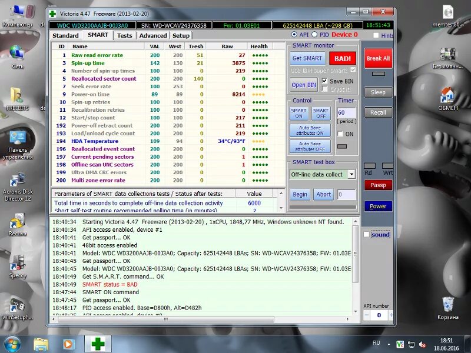Toggle the Crypt it checkbox
471x353 pixels.
click(x=324, y=89)
